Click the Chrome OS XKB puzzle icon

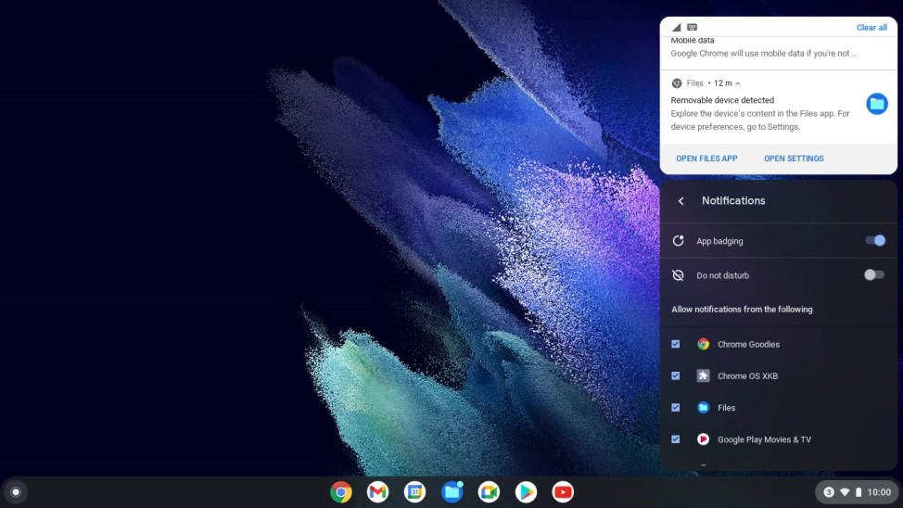[703, 375]
